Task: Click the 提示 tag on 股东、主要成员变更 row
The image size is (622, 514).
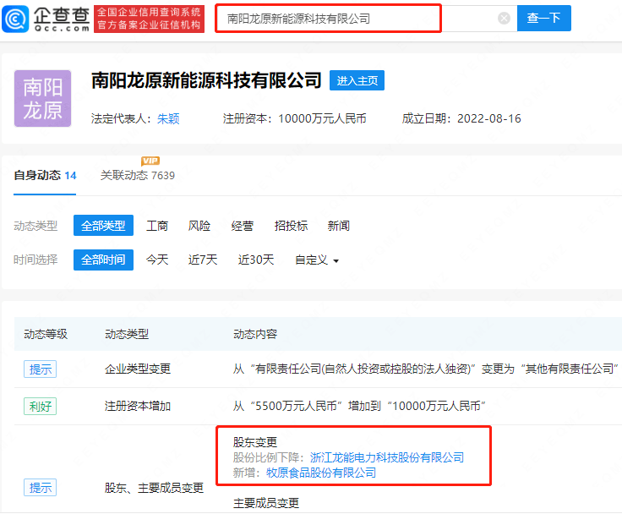Action: [40, 488]
